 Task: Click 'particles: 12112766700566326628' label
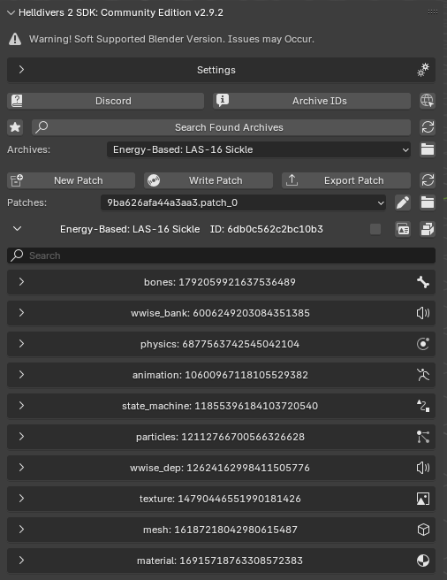pos(220,437)
